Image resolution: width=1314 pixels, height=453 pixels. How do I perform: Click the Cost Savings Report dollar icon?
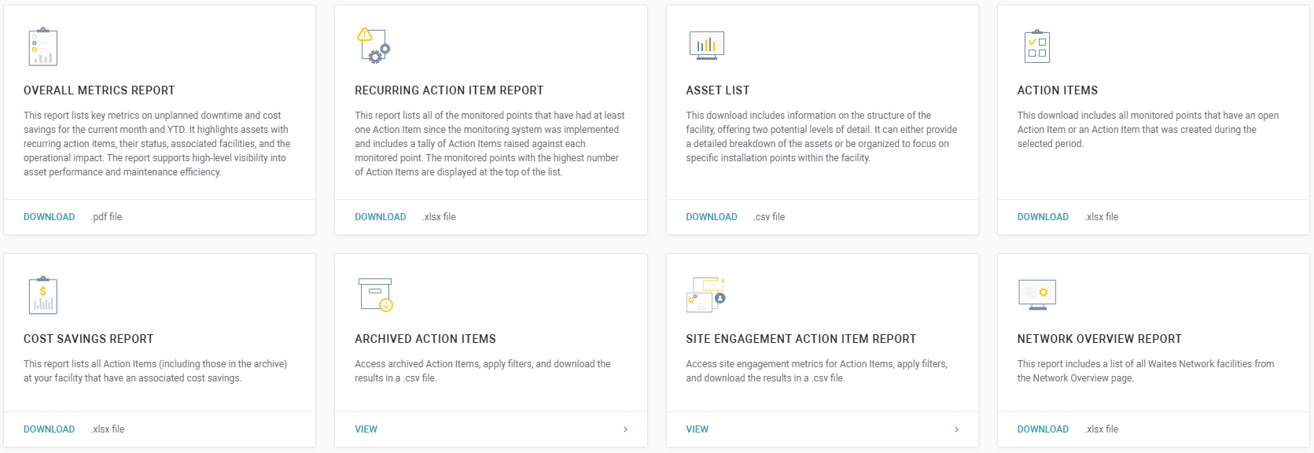tap(43, 295)
